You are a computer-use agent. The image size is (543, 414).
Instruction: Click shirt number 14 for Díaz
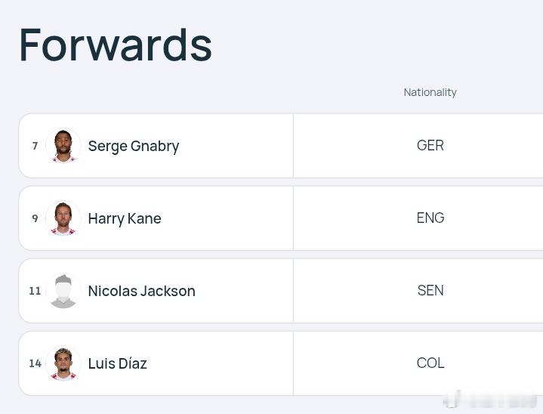[35, 363]
